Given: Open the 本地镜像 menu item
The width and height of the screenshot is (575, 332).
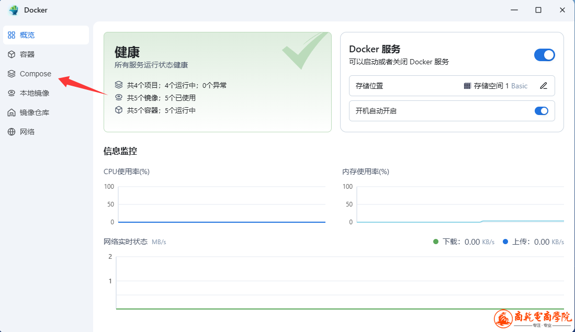Looking at the screenshot, I should click(x=35, y=93).
